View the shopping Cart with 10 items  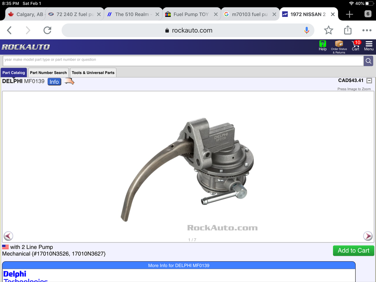pyautogui.click(x=356, y=45)
